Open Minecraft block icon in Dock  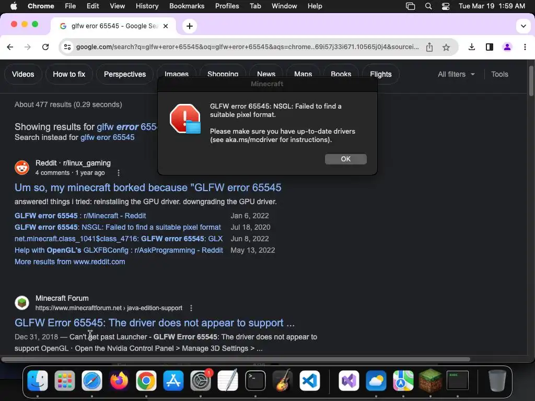[431, 380]
